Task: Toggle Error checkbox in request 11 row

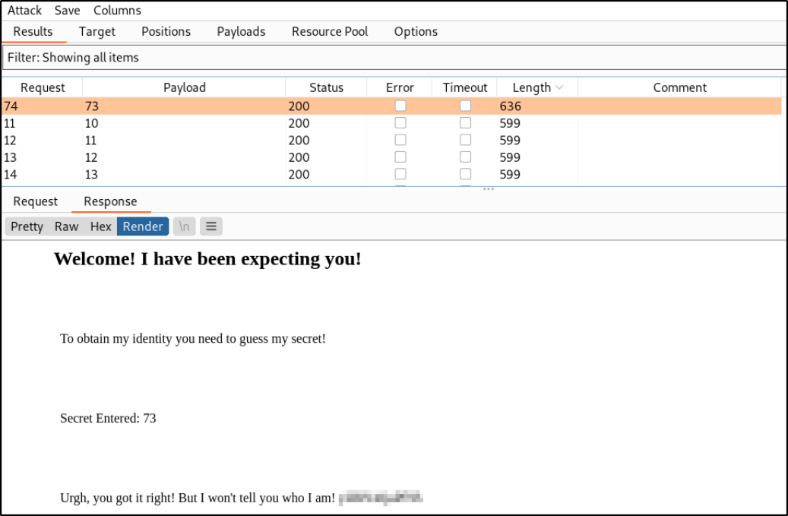Action: pyautogui.click(x=400, y=122)
